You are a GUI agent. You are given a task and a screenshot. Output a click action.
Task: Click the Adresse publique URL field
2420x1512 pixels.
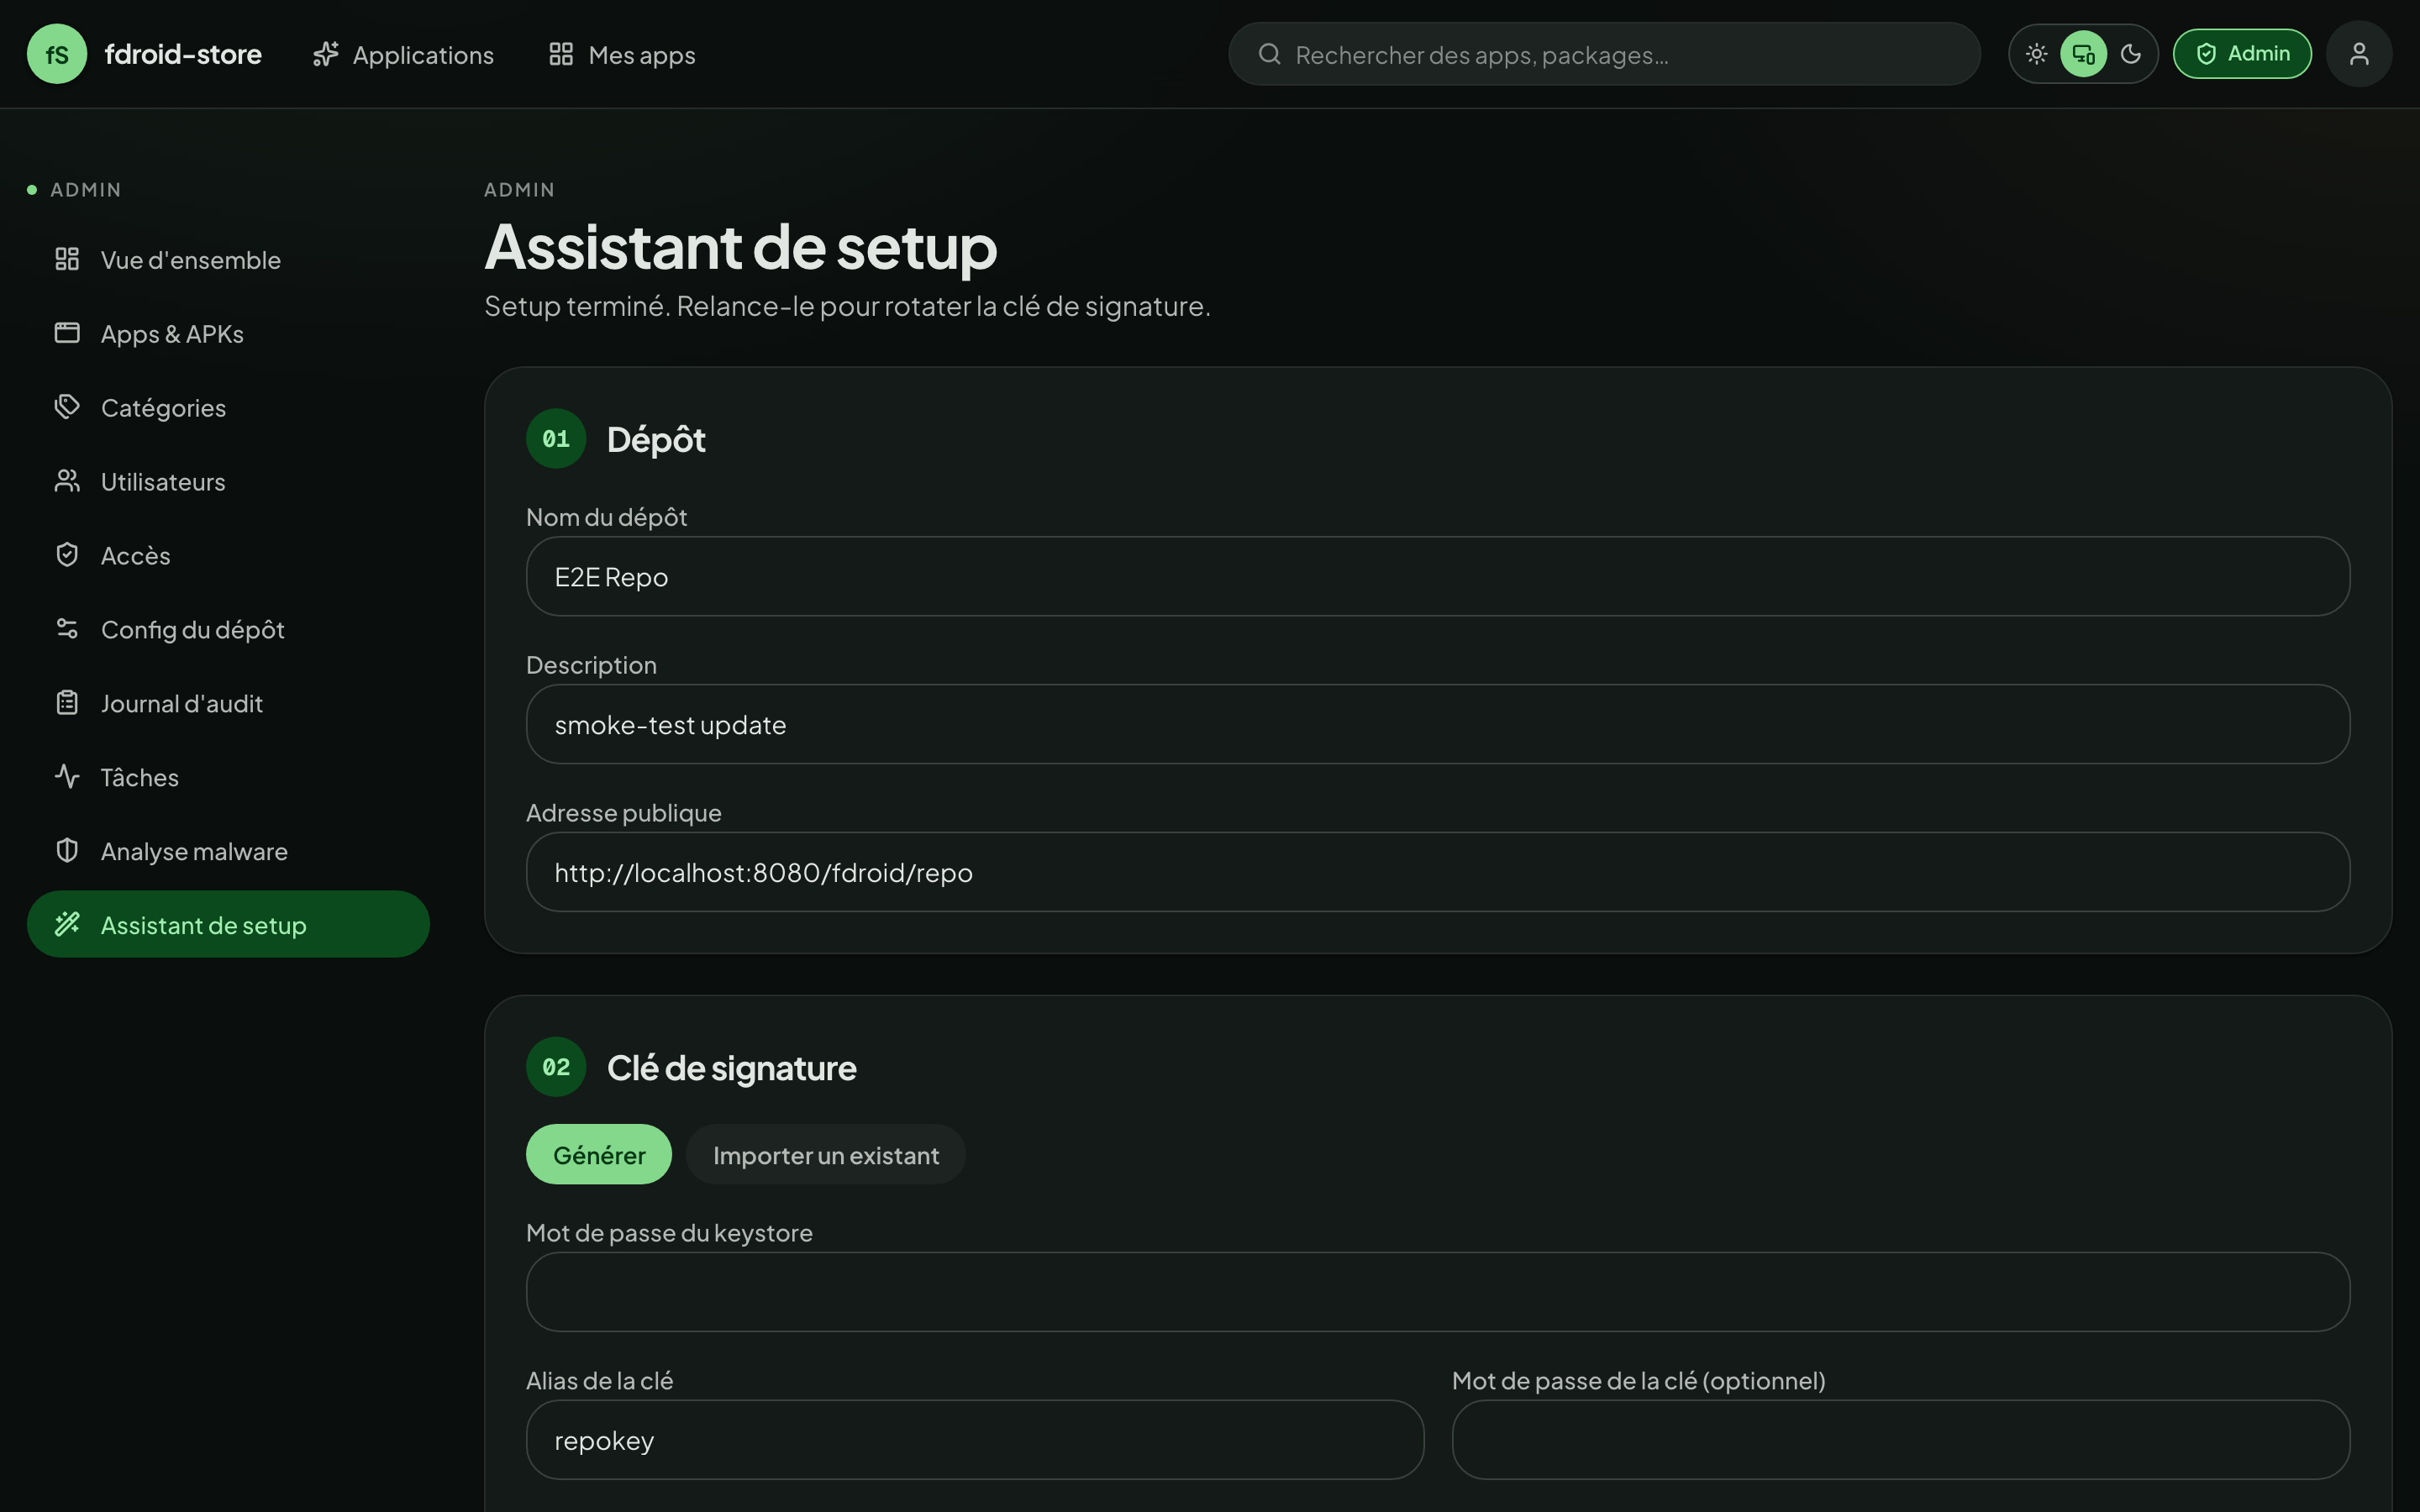click(1437, 872)
